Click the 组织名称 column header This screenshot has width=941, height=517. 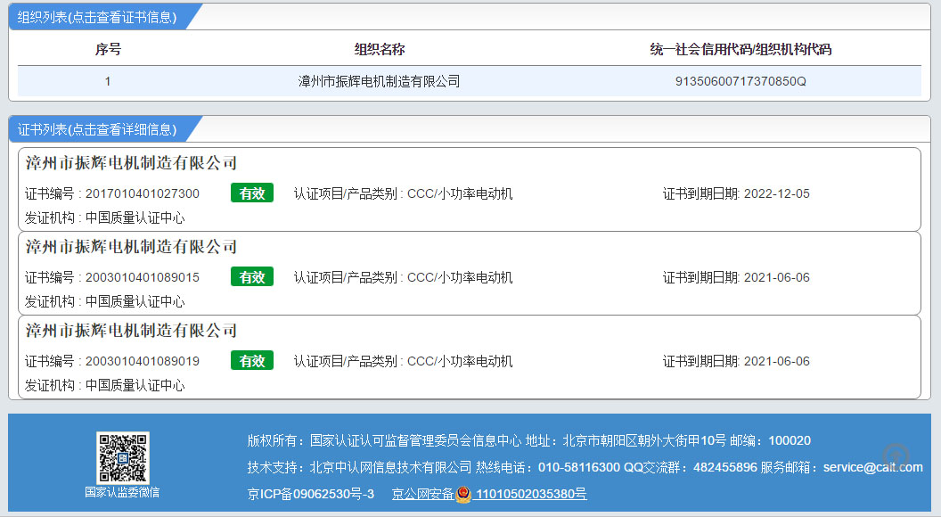(x=379, y=49)
